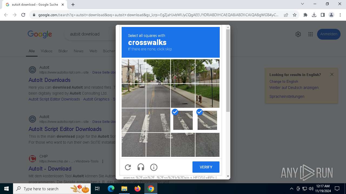Click the address bar URL
346x194 pixels.
158,15
